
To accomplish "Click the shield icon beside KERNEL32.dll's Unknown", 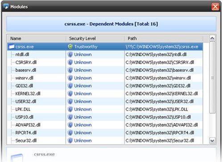I will [70, 94].
